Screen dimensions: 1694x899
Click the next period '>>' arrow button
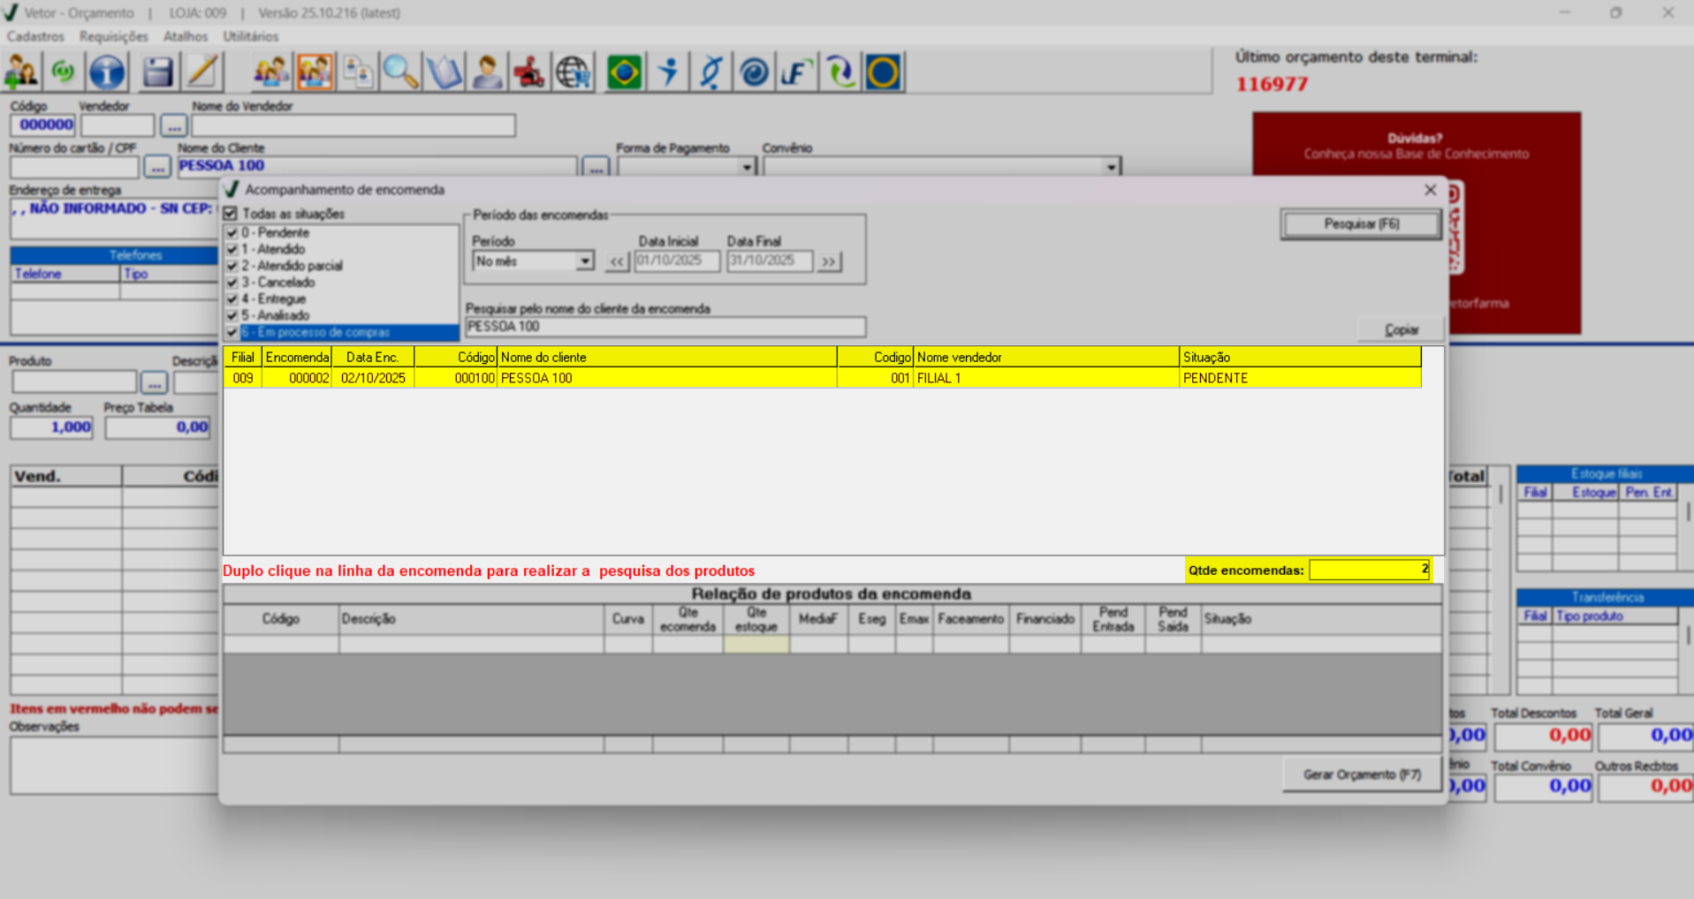[x=828, y=261]
